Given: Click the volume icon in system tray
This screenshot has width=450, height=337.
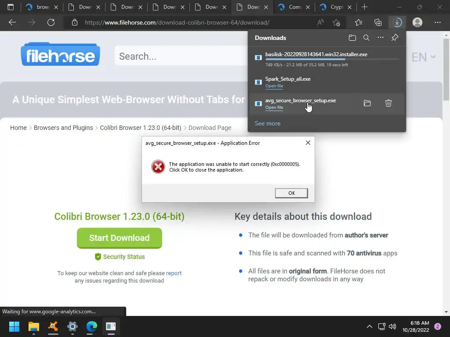Looking at the screenshot, I should click(392, 326).
